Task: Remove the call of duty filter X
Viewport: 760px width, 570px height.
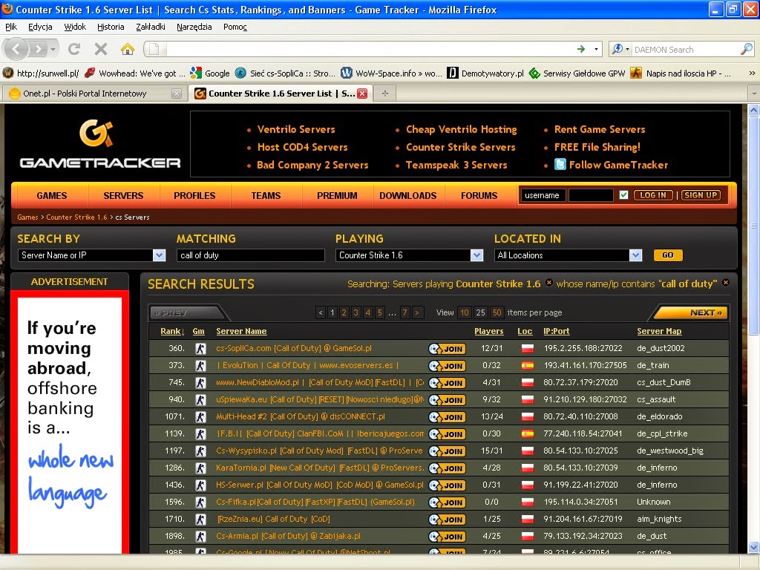Action: [x=726, y=283]
